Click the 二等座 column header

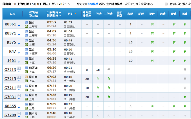[109, 14]
